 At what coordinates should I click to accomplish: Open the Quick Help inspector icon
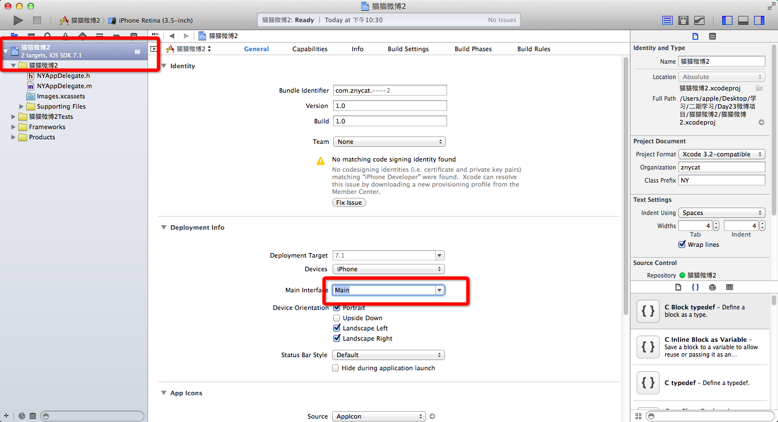click(x=713, y=36)
